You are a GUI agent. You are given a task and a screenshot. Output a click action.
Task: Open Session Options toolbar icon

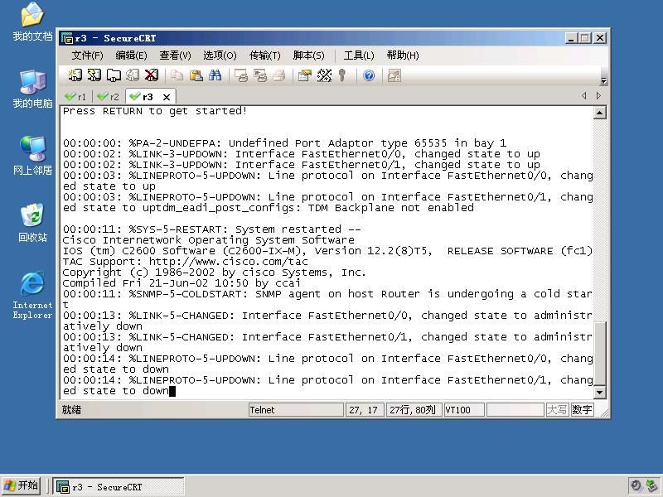(305, 75)
